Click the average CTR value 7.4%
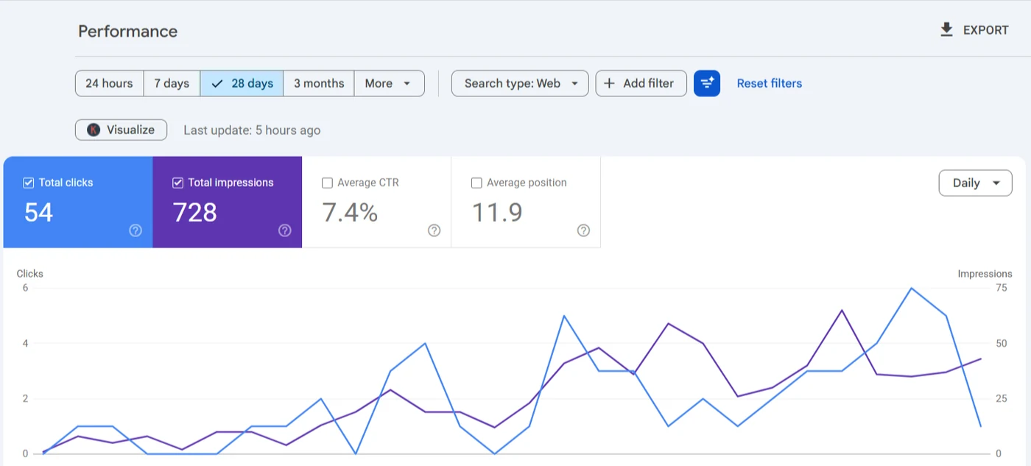 [351, 213]
